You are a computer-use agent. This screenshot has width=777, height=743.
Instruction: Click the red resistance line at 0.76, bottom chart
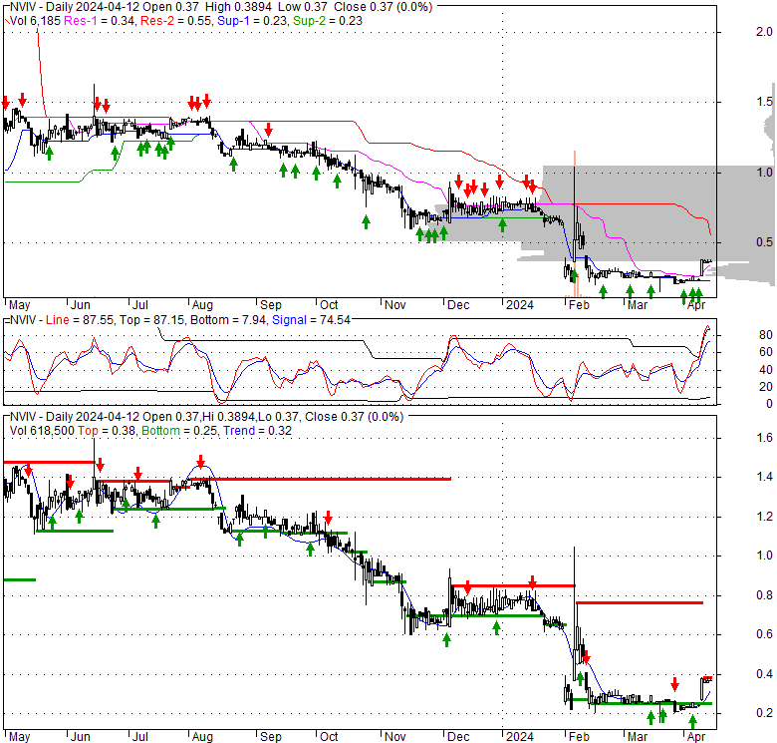point(640,602)
